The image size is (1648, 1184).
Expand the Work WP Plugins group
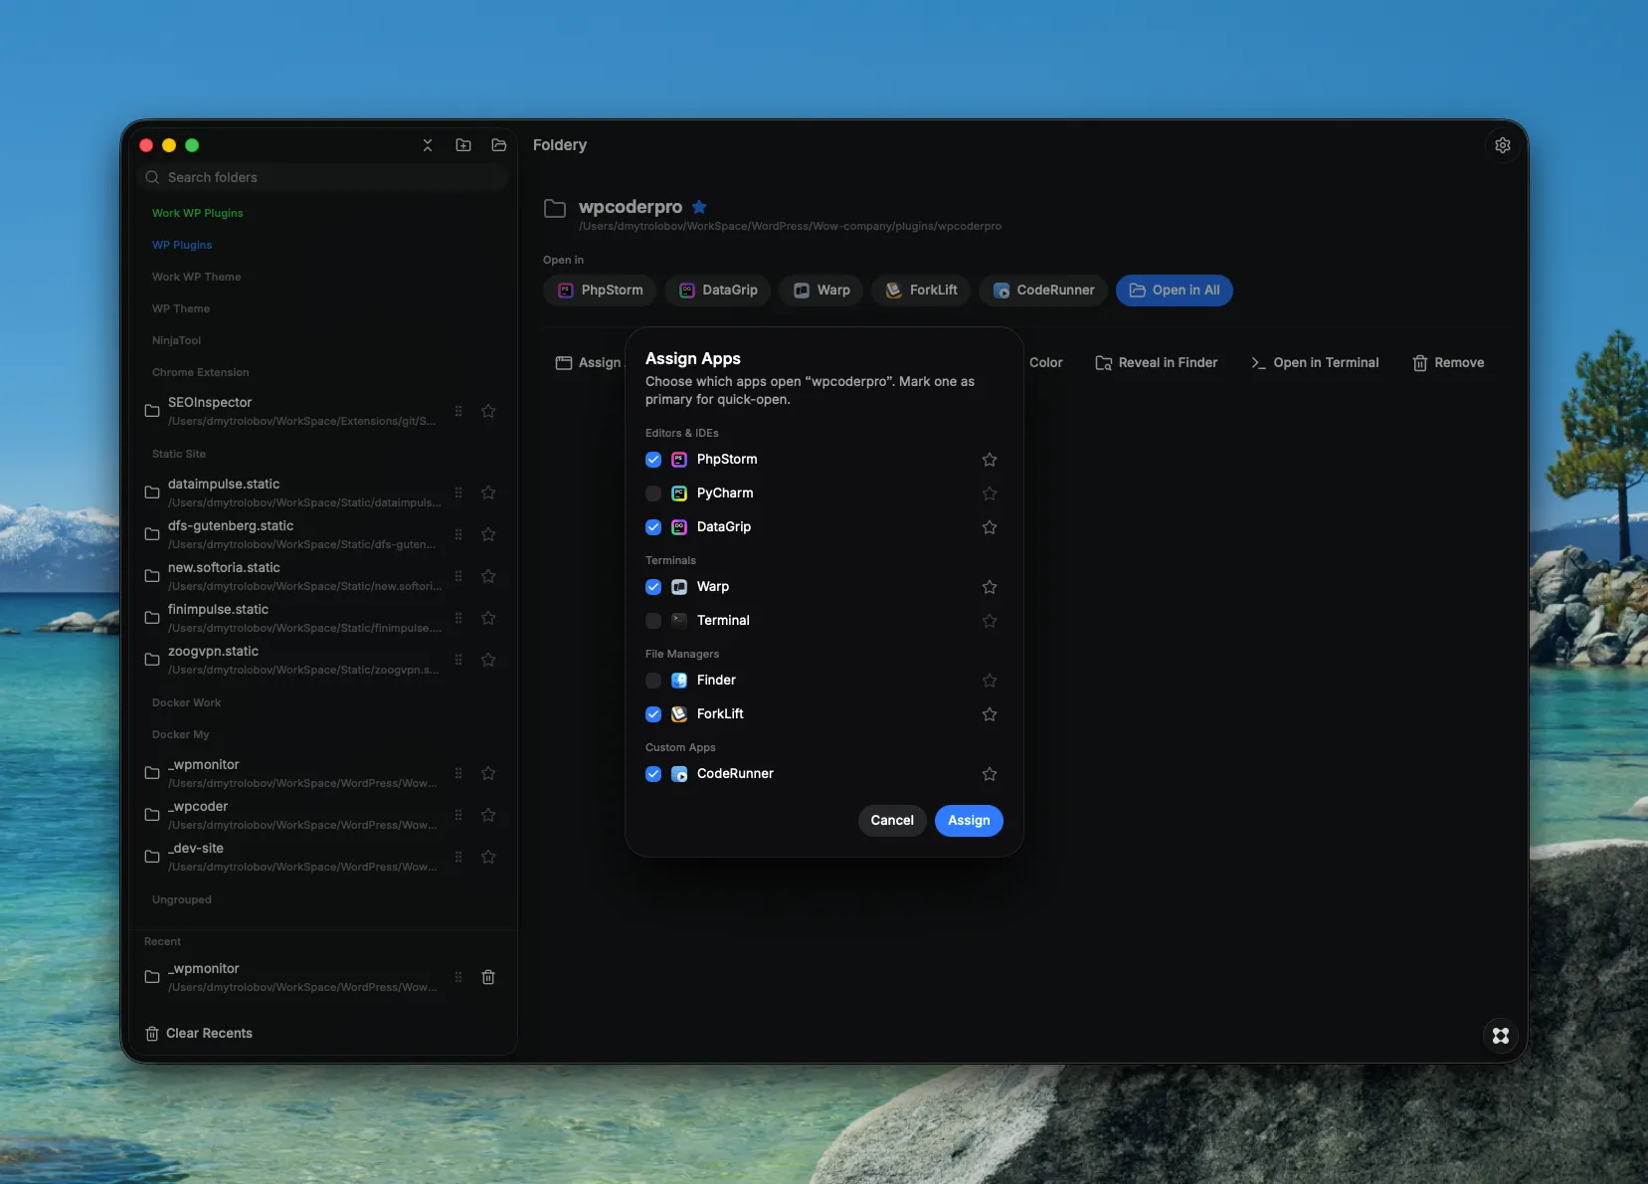pyautogui.click(x=197, y=213)
